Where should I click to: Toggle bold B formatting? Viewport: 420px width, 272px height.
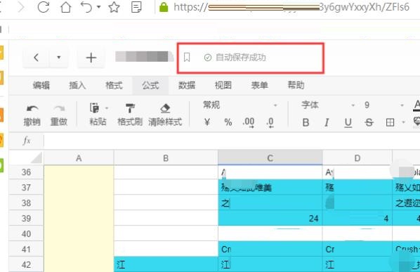click(306, 123)
